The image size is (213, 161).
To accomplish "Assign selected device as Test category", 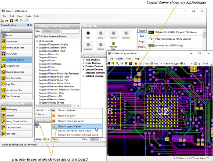I will (88, 35).
